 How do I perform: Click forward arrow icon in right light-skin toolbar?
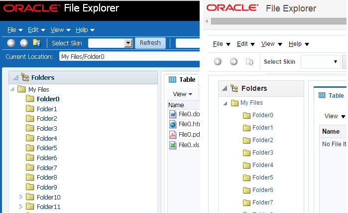pyautogui.click(x=233, y=61)
